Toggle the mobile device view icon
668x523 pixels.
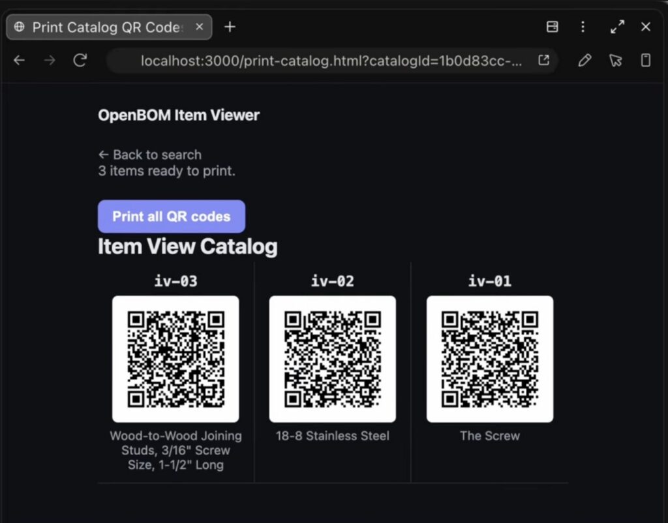(x=646, y=61)
